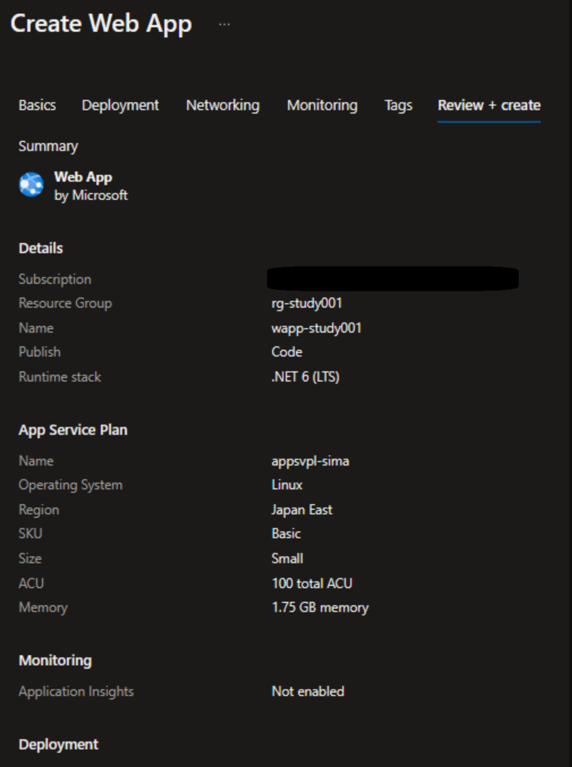Open the Tags tab
Image resolution: width=572 pixels, height=767 pixels.
[398, 105]
